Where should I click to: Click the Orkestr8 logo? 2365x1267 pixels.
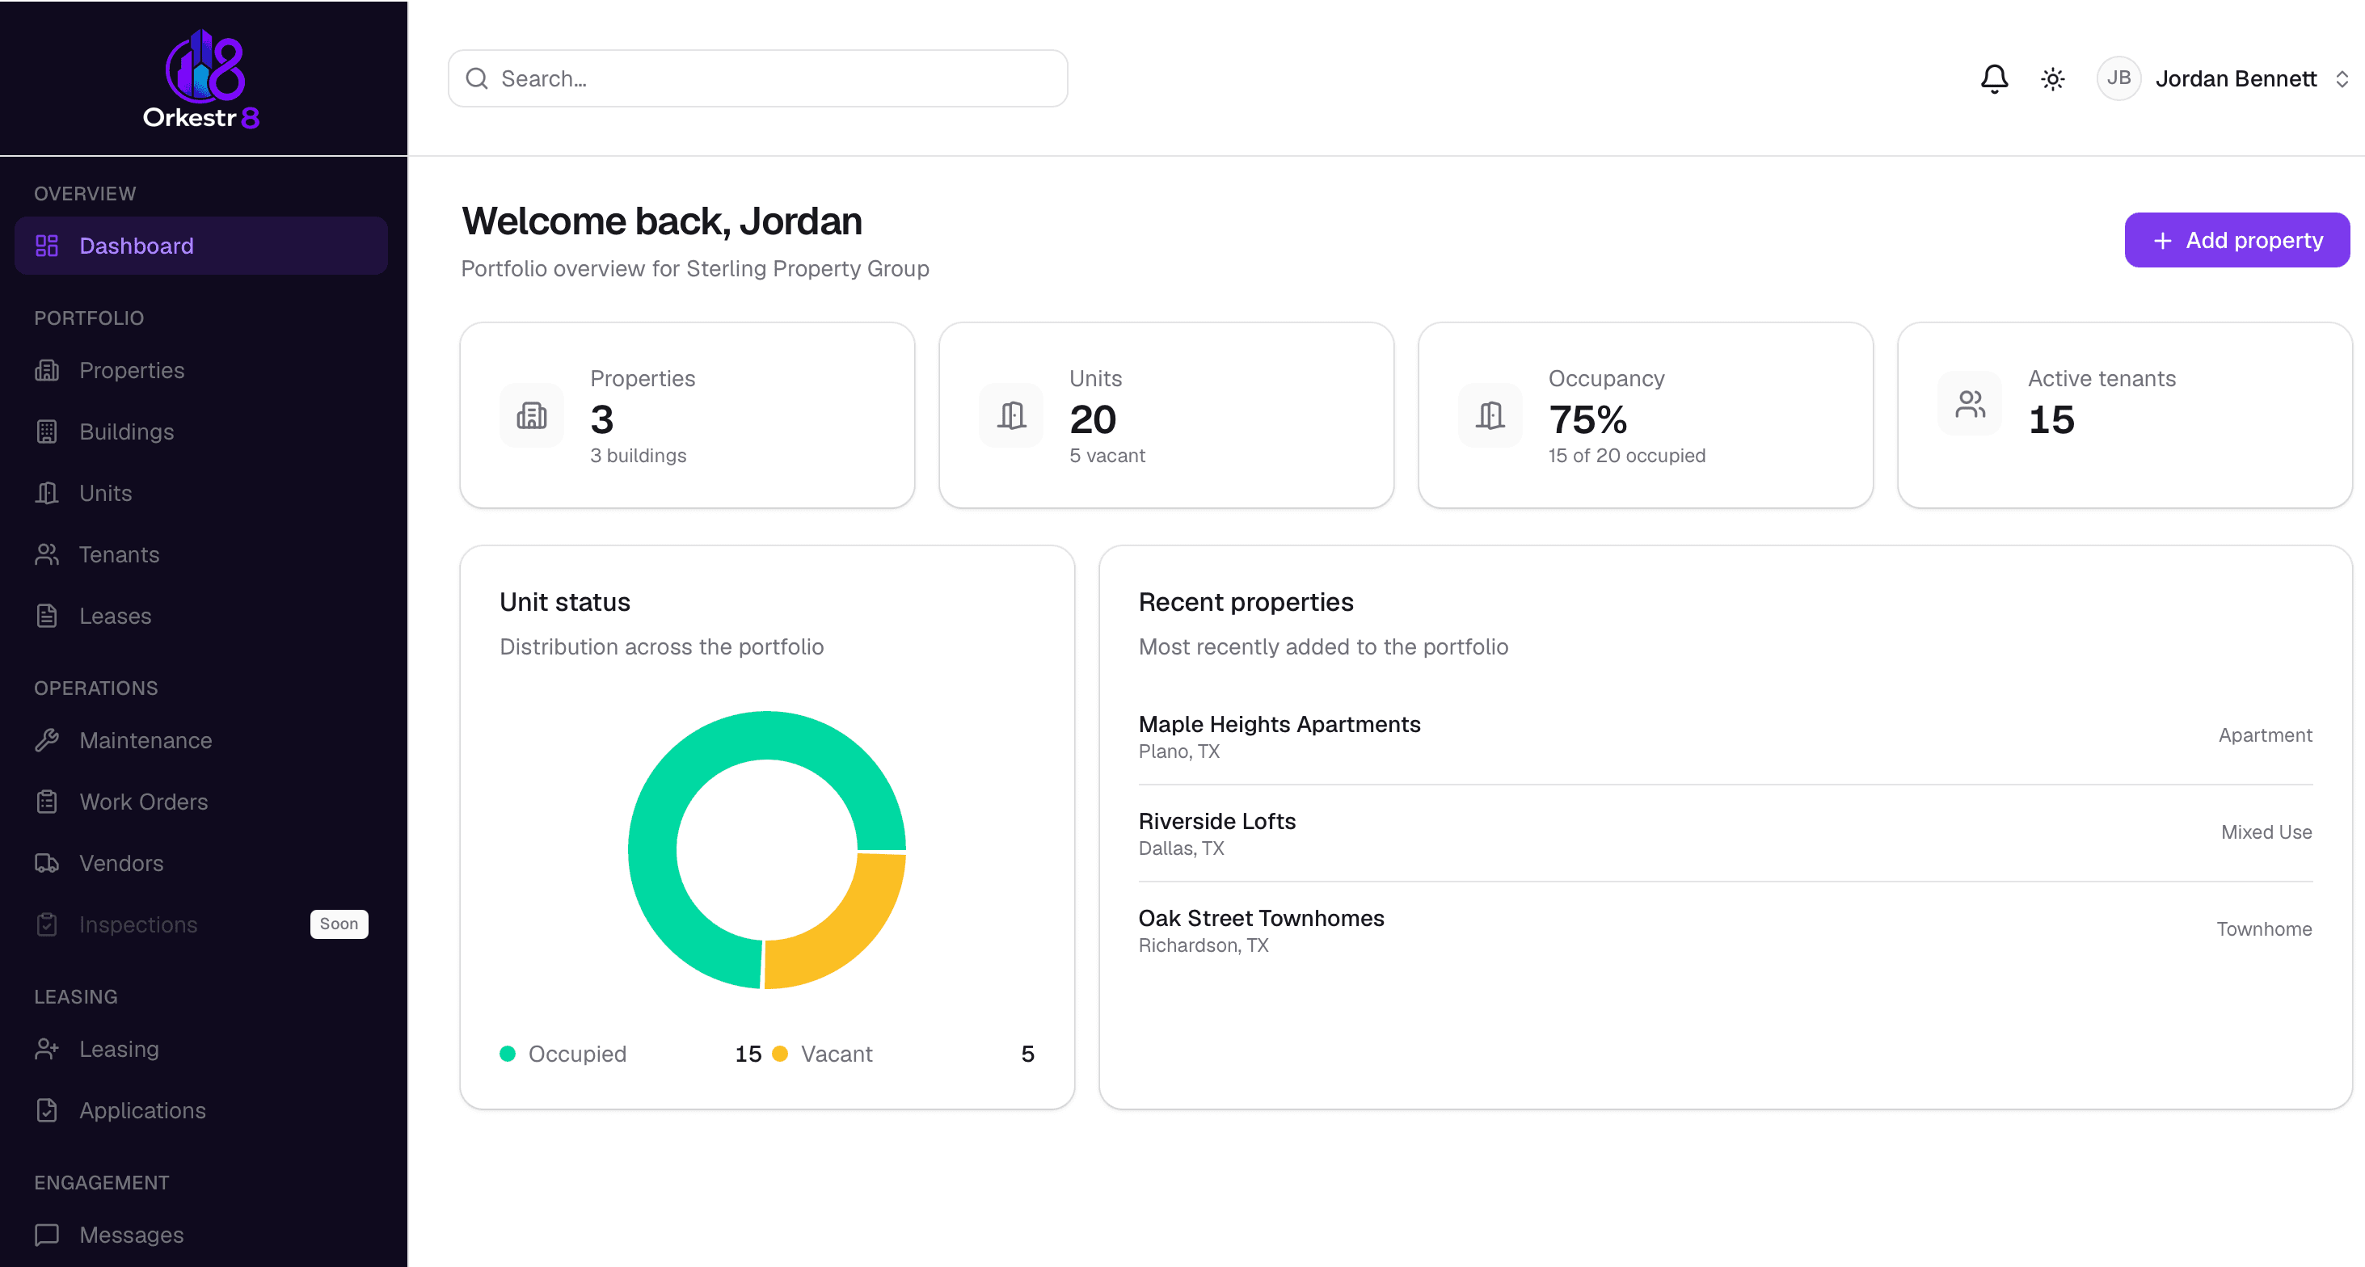(x=202, y=79)
